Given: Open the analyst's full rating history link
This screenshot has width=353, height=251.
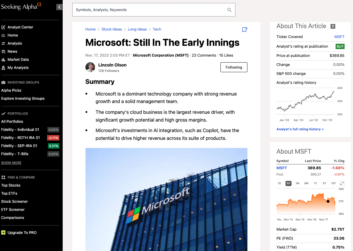Looking at the screenshot, I should pos(300,129).
